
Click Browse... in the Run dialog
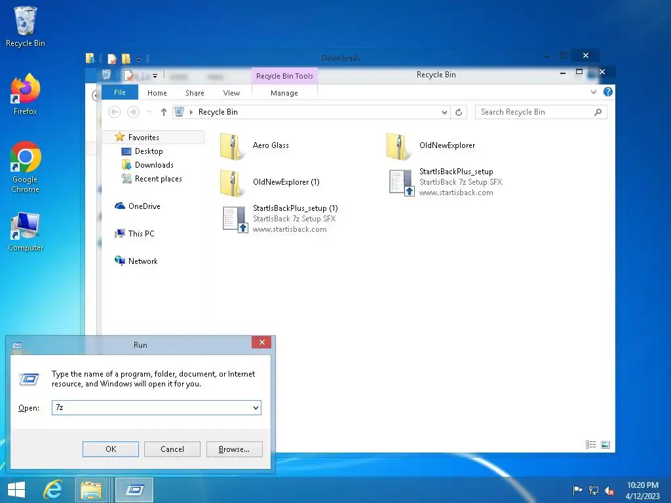[234, 449]
